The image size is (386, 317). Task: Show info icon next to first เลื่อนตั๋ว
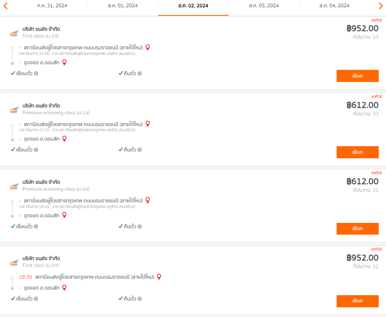tap(36, 73)
